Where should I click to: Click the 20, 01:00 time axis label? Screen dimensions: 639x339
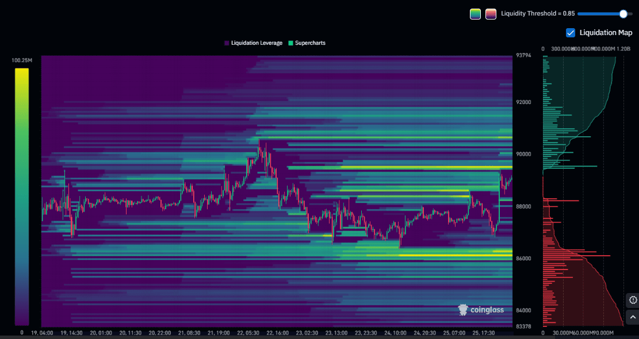pyautogui.click(x=101, y=333)
